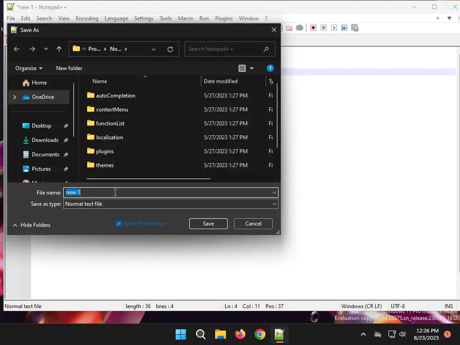
Task: Open the File menu
Action: coord(11,18)
